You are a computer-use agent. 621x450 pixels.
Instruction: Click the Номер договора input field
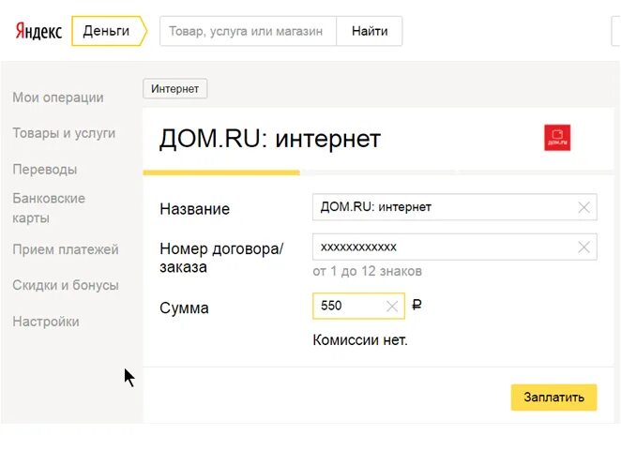pyautogui.click(x=454, y=247)
